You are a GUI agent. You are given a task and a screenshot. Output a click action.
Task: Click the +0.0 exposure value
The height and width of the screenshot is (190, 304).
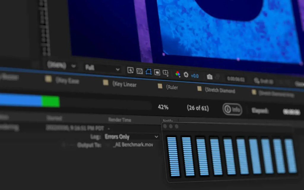coord(195,76)
